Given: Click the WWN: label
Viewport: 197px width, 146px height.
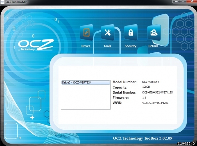Looking at the screenshot, I should pos(118,103).
